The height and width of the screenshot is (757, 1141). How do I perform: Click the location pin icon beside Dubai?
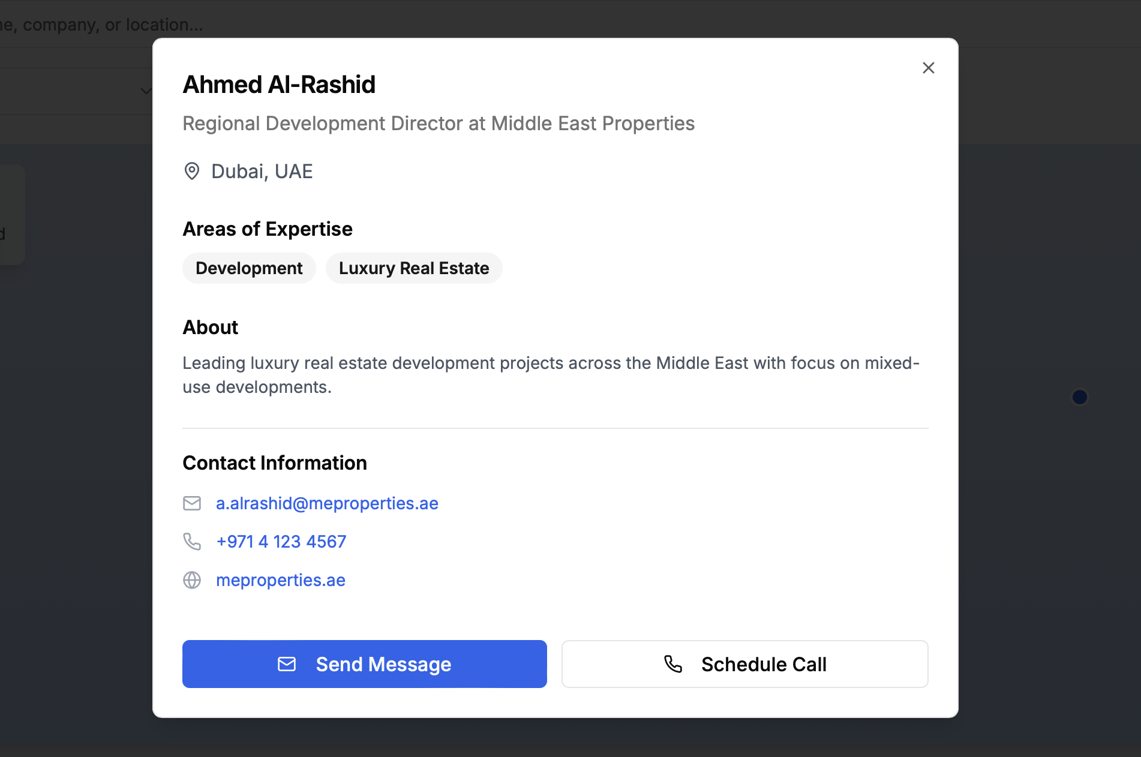pyautogui.click(x=191, y=172)
